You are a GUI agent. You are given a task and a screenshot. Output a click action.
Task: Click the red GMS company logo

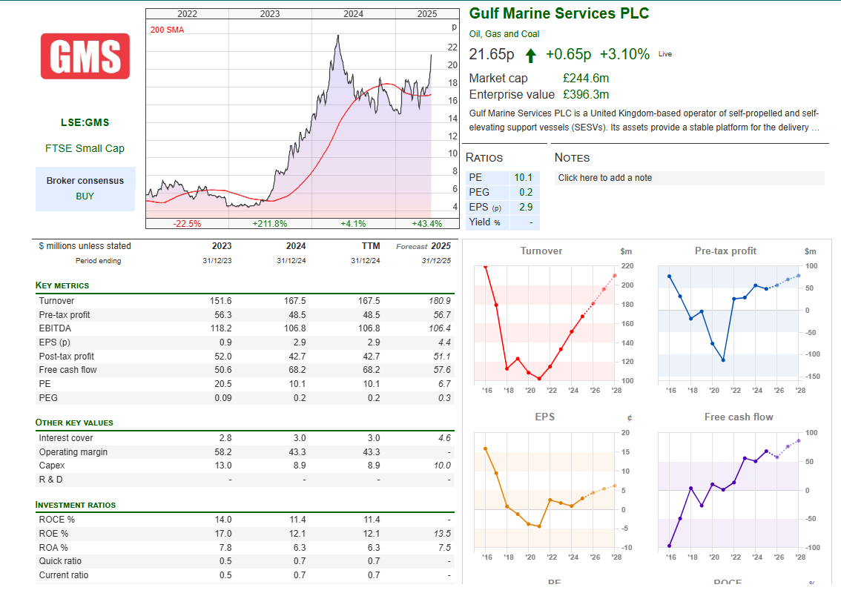tap(85, 56)
